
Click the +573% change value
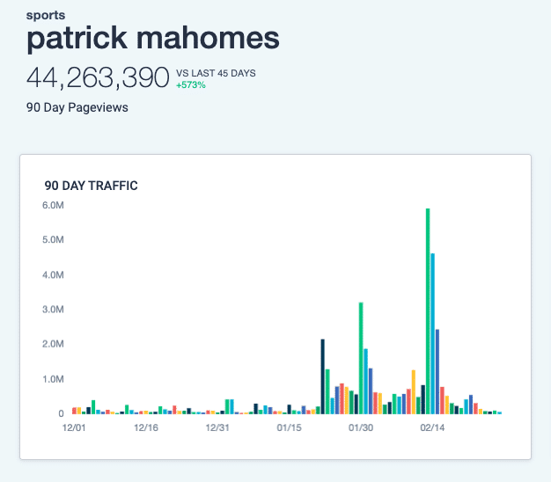(x=190, y=85)
